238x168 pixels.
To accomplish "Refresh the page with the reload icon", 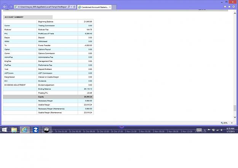I will pyautogui.click(x=74, y=7).
